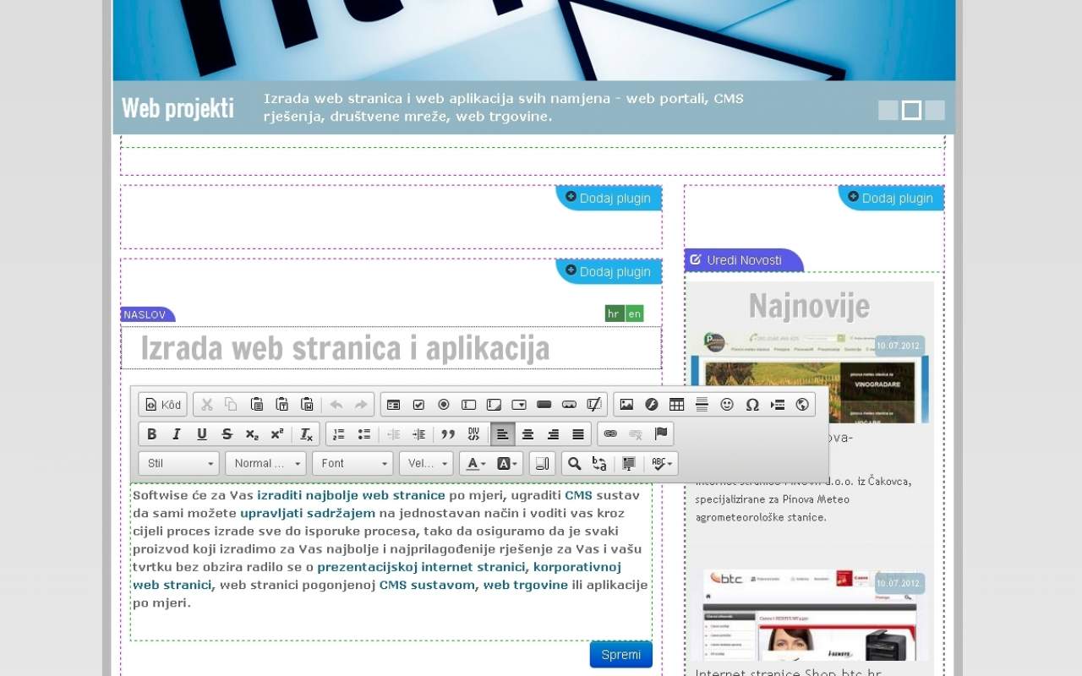The height and width of the screenshot is (676, 1082).
Task: Align text to the right
Action: point(553,434)
